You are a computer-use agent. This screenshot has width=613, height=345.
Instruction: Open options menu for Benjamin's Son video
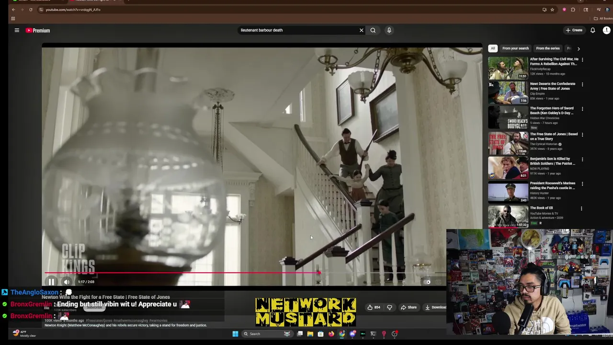coord(582,160)
